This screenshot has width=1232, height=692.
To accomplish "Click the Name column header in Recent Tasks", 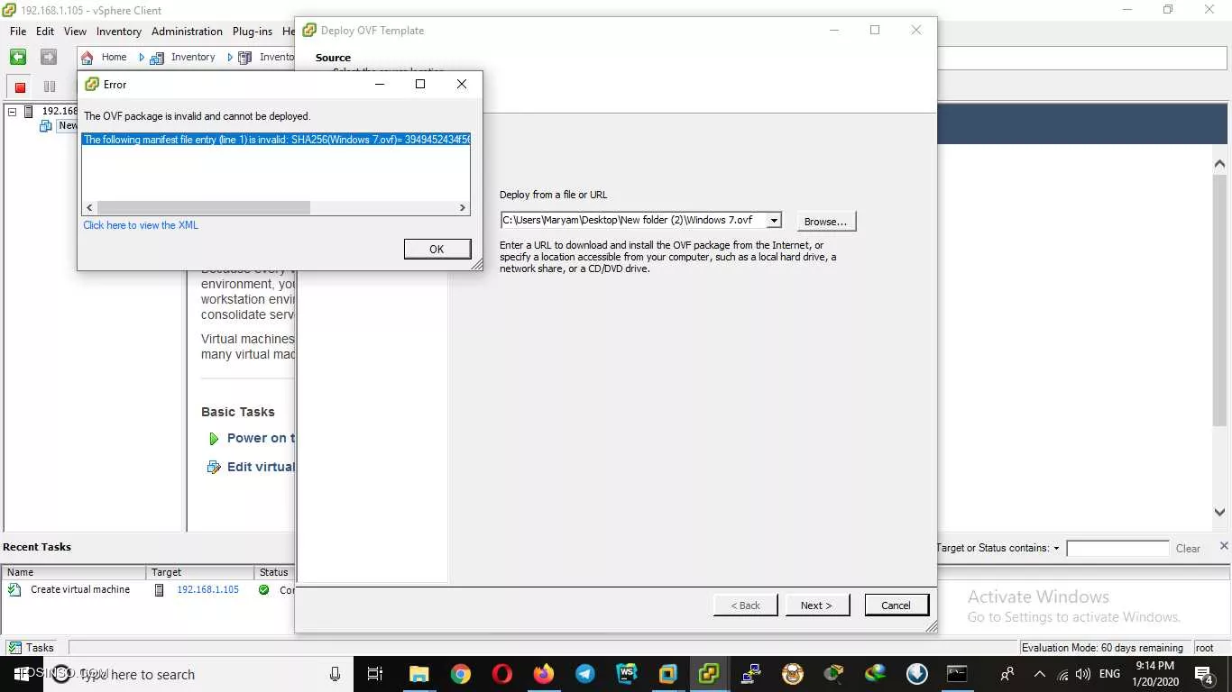I will click(74, 572).
